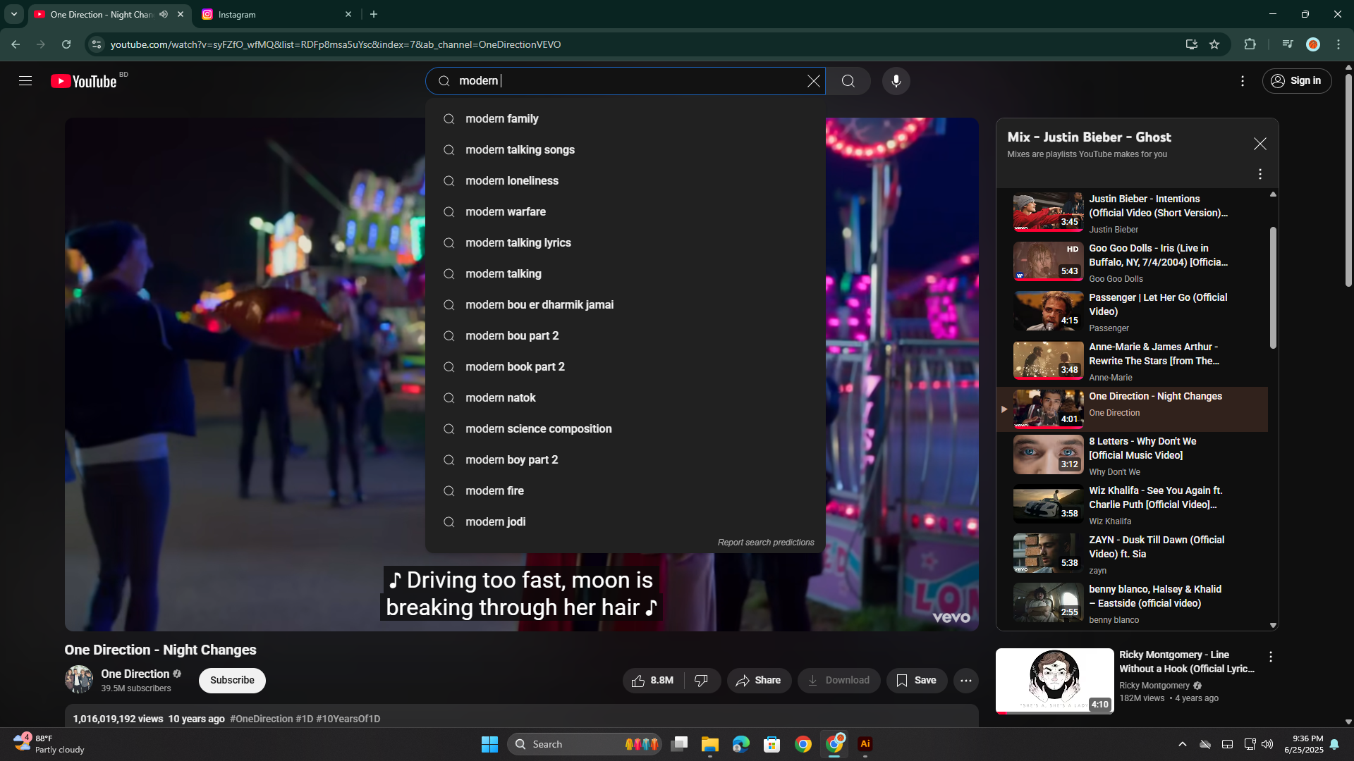Open more actions ellipsis under the video
Image resolution: width=1354 pixels, height=761 pixels.
(965, 680)
